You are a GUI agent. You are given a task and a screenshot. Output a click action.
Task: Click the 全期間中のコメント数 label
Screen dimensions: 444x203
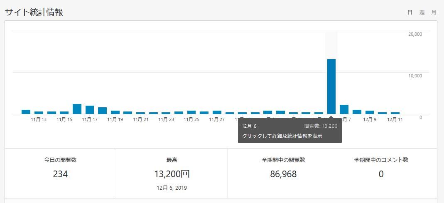[381, 160]
